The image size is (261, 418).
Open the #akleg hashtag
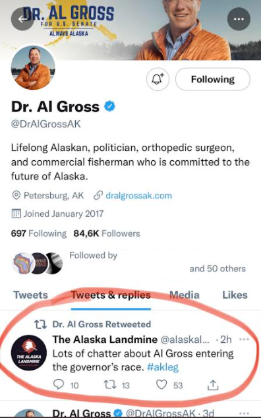click(163, 367)
